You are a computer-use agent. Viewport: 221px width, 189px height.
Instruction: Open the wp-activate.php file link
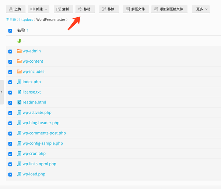(x=37, y=113)
